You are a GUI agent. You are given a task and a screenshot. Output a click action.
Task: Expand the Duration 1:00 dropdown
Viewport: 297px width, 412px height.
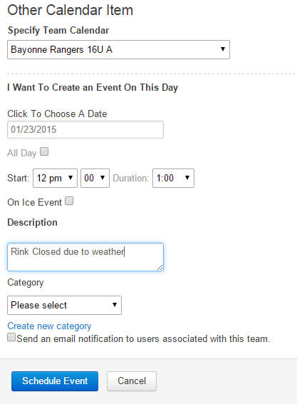(173, 178)
